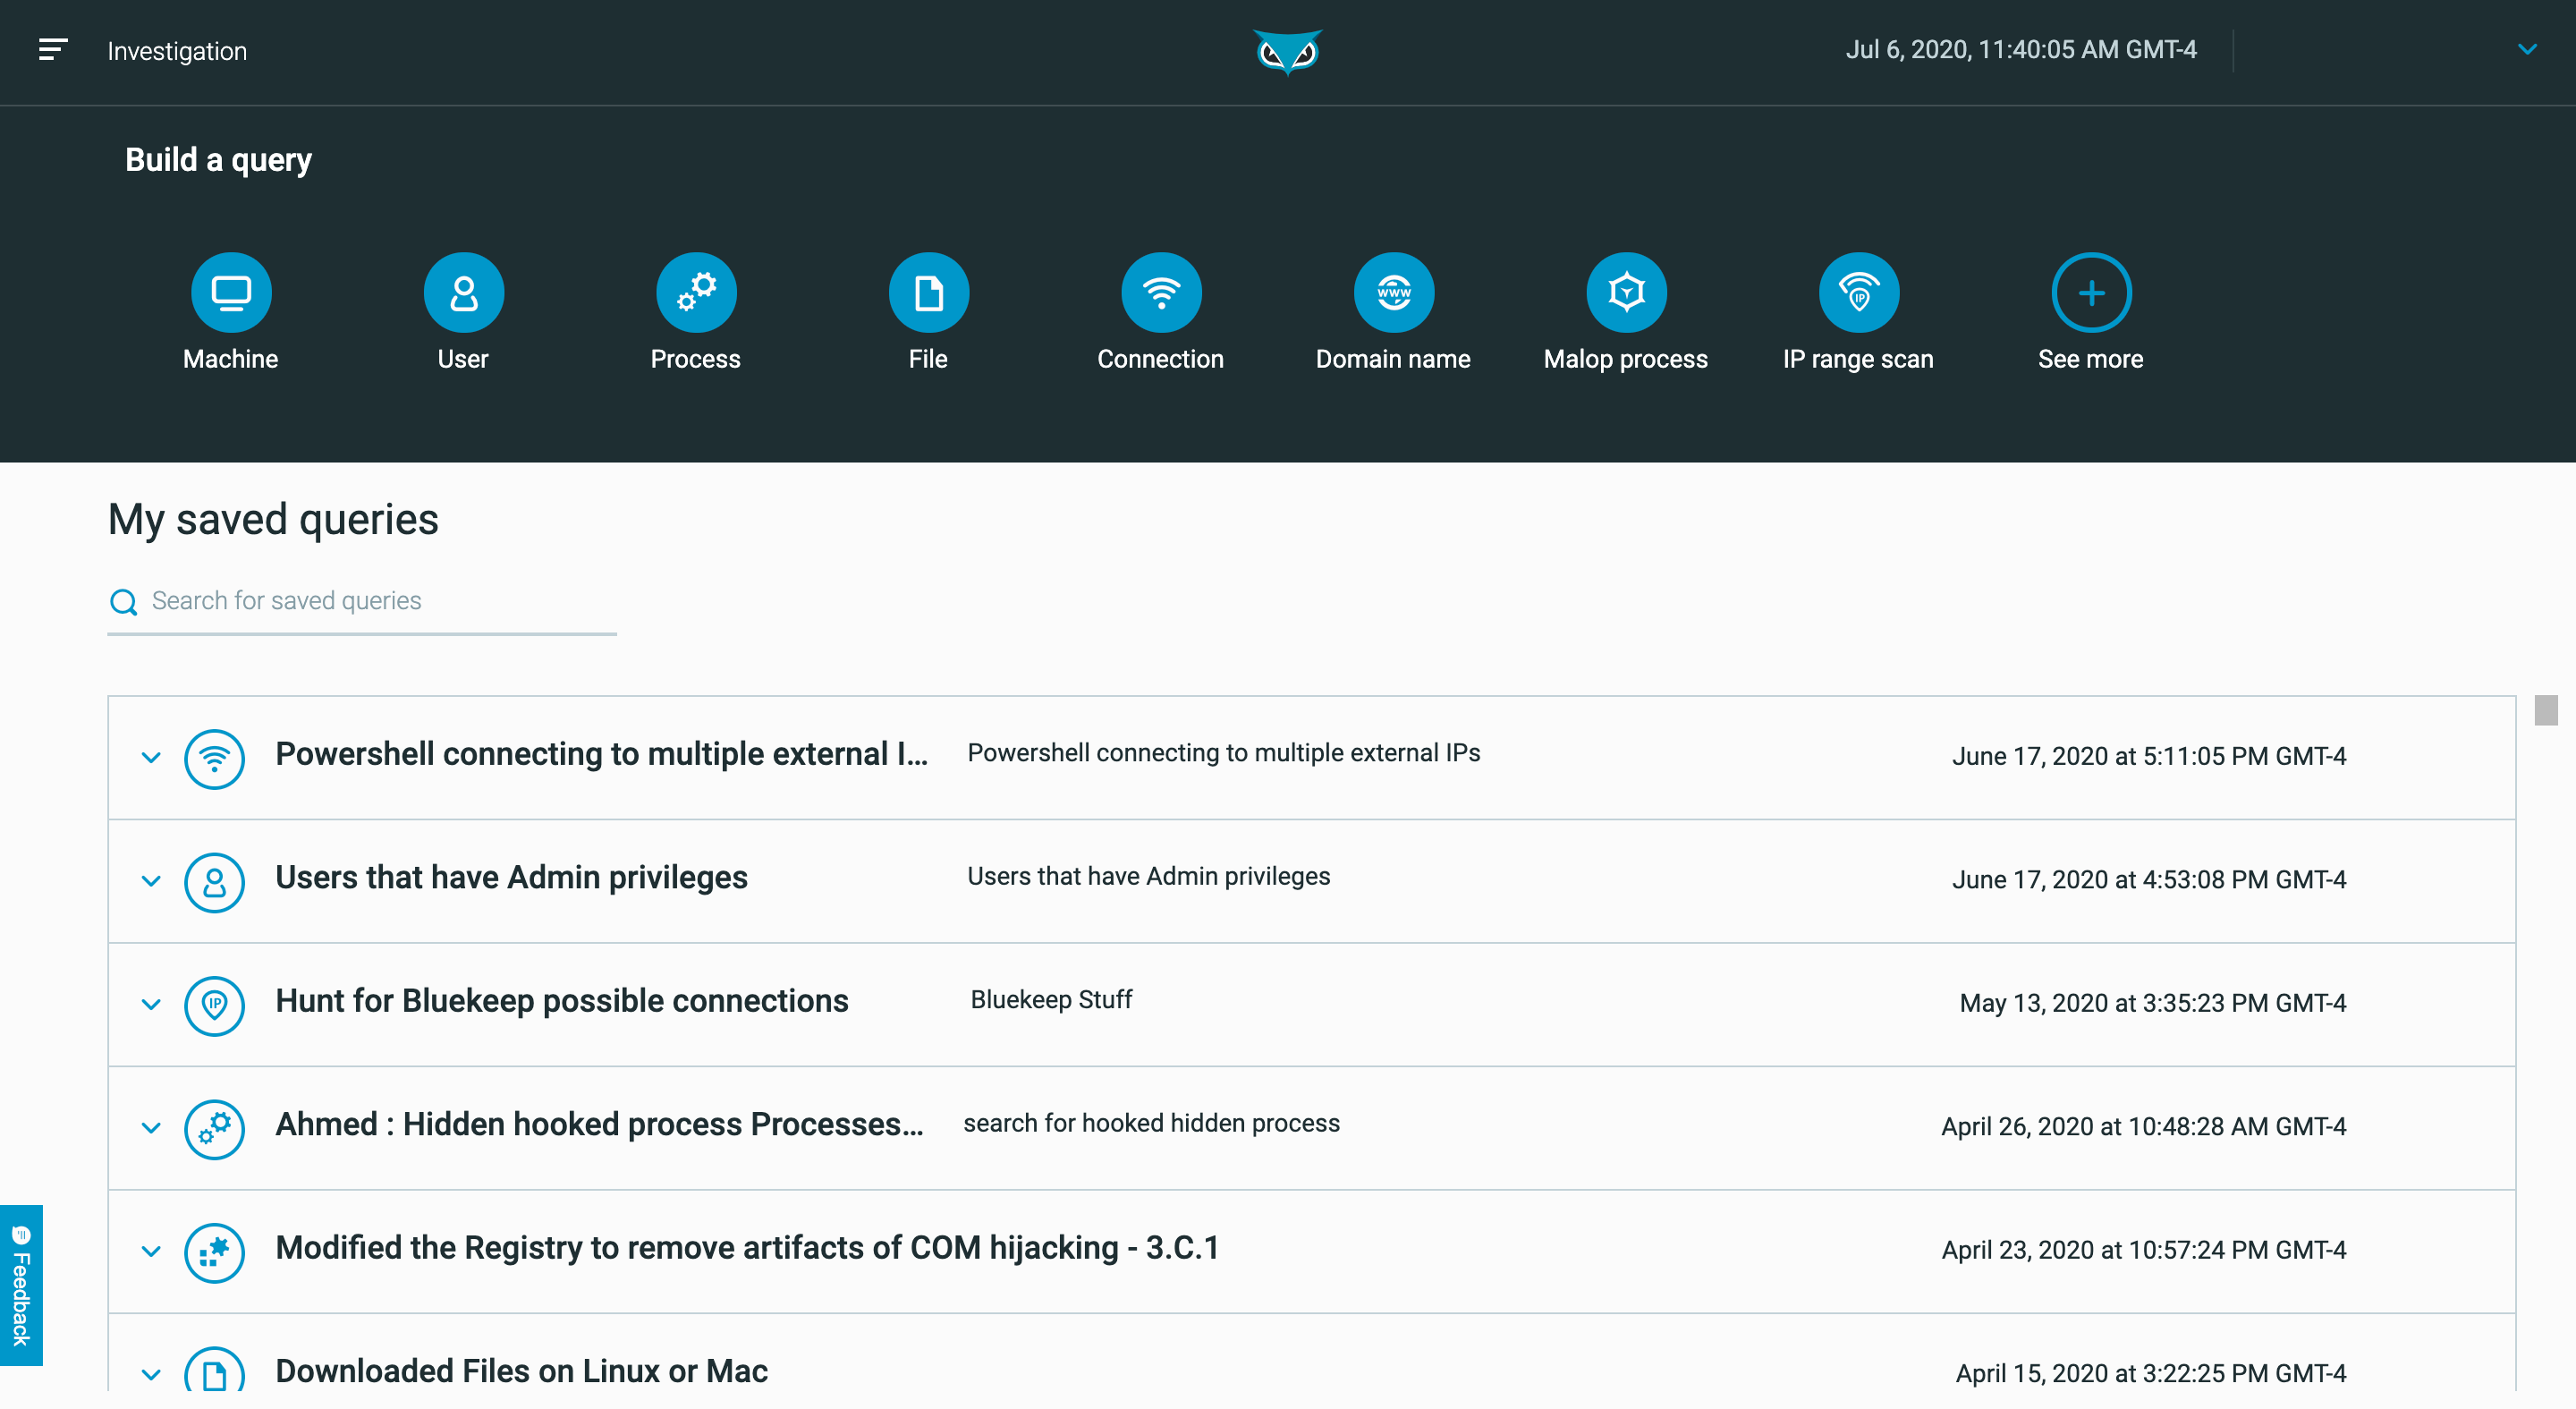Click date April 15, 2020 at 3:22:25 PM

(2150, 1373)
